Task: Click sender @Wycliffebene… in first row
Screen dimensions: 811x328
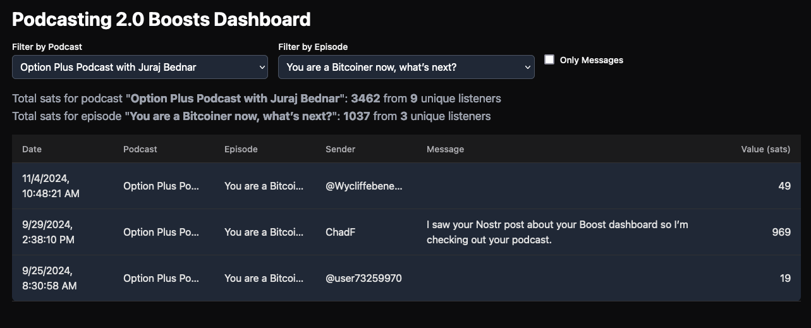Action: [x=364, y=186]
